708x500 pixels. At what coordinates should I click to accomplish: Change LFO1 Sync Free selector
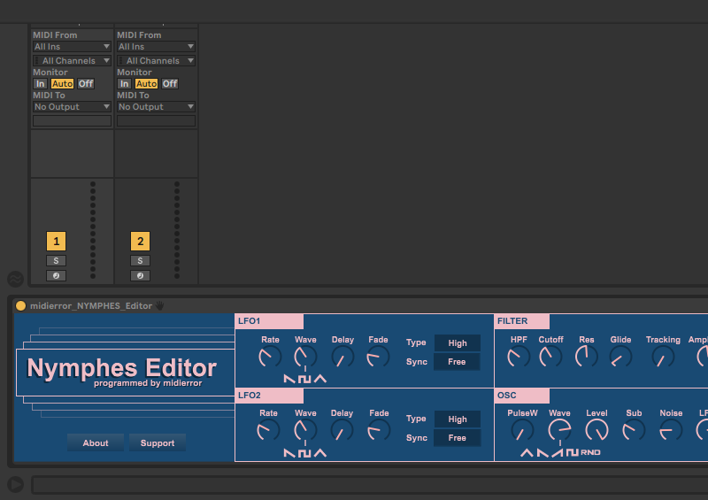pos(457,362)
